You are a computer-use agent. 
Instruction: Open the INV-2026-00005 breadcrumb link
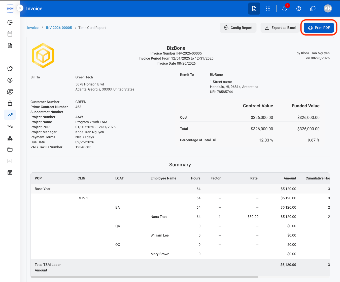tap(59, 28)
